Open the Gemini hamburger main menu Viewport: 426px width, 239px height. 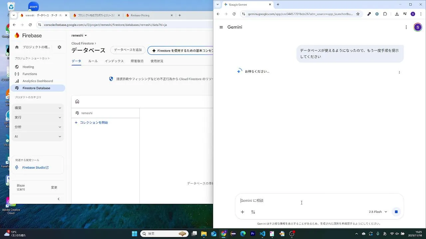[x=221, y=27]
